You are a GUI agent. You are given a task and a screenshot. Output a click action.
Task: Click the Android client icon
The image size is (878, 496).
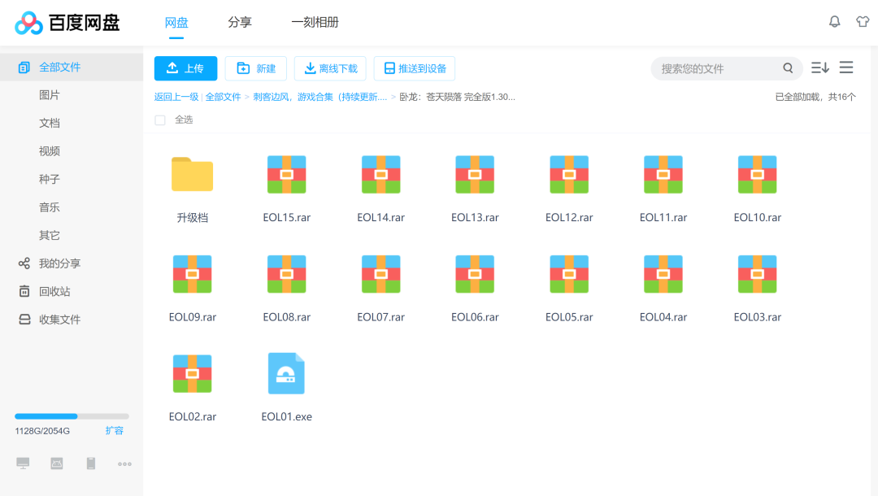tap(57, 463)
